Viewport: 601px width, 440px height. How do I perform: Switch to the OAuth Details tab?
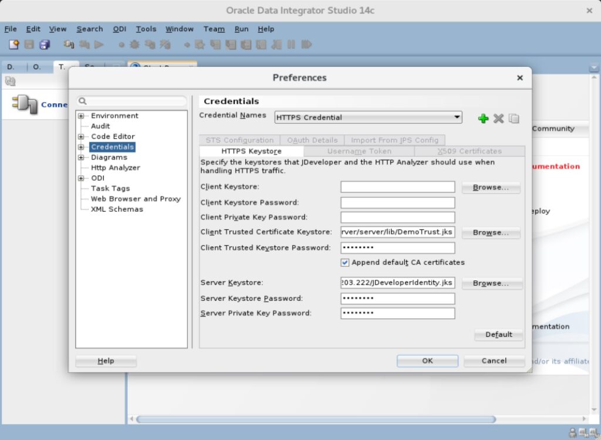tap(312, 140)
